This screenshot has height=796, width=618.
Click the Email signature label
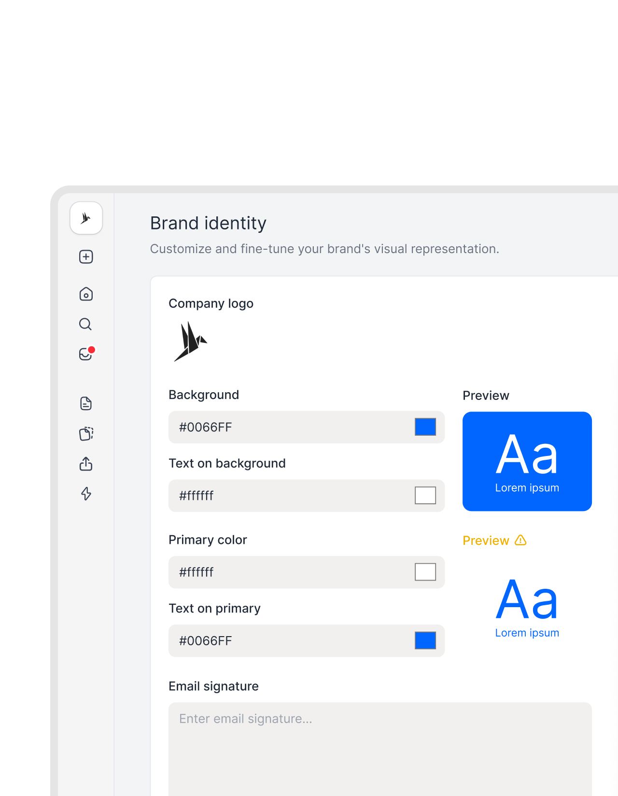213,686
